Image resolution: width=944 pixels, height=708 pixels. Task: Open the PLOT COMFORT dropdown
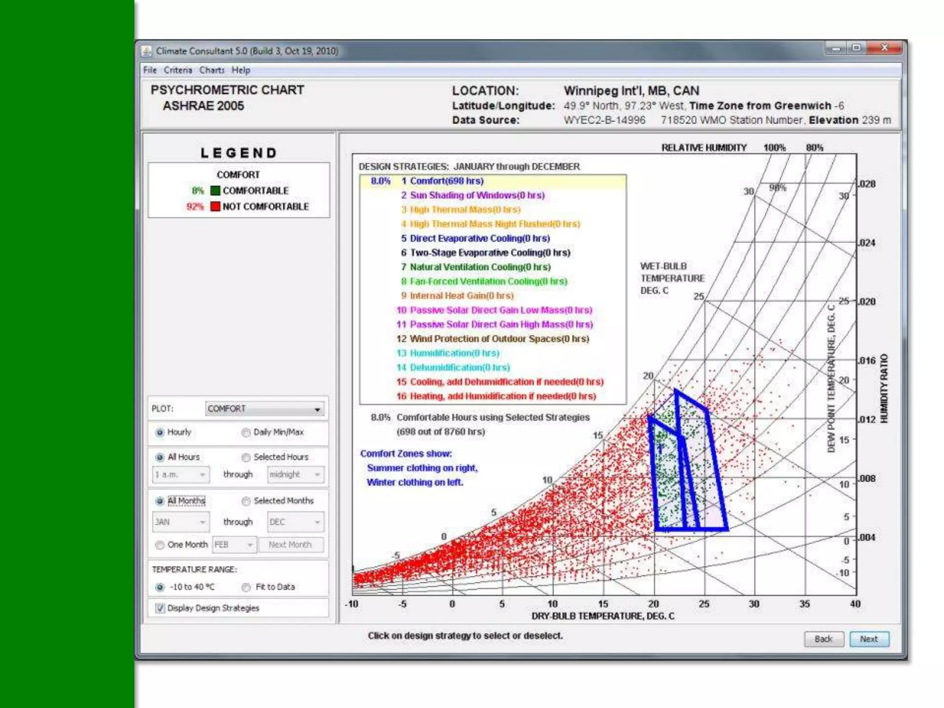click(265, 409)
